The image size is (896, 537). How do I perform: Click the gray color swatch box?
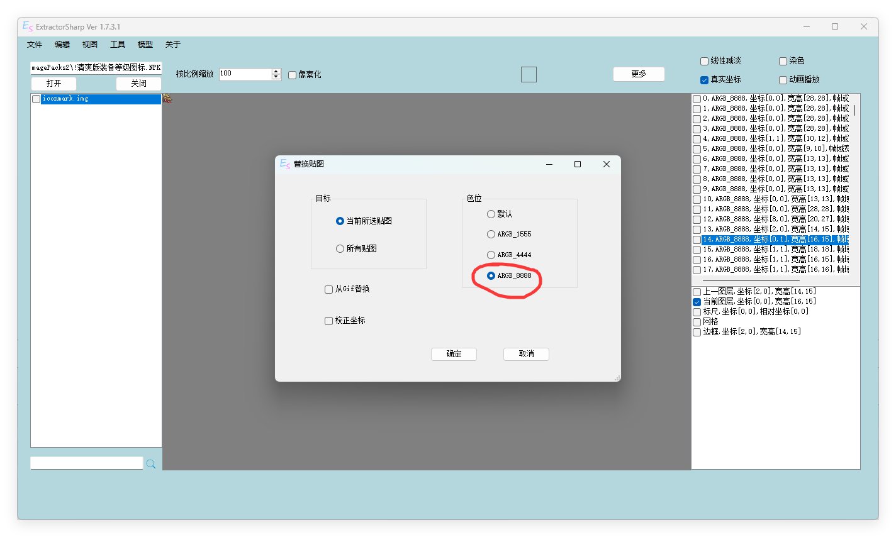tap(529, 74)
